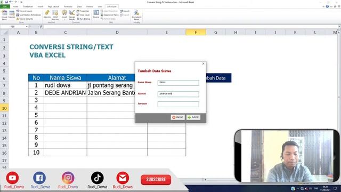This screenshot has height=192, width=341.
Task: Click Cancel in Tambah Data Siswa dialog
Action: tap(177, 117)
